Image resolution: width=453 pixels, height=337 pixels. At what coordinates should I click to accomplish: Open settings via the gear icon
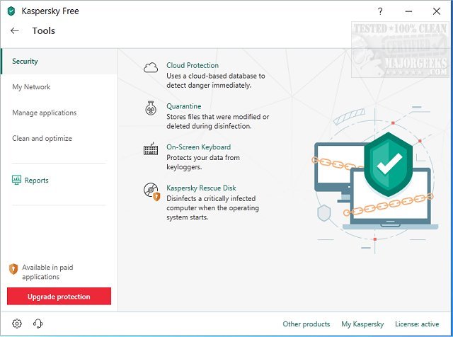(x=18, y=324)
